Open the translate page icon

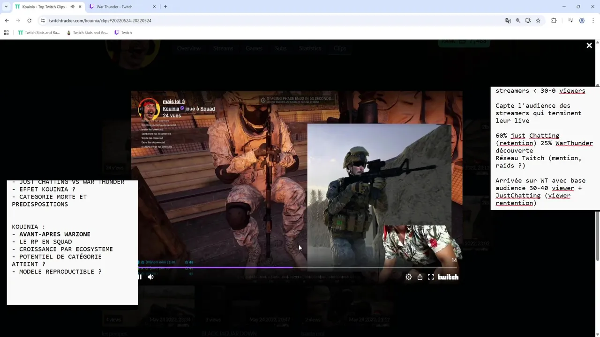(x=508, y=21)
